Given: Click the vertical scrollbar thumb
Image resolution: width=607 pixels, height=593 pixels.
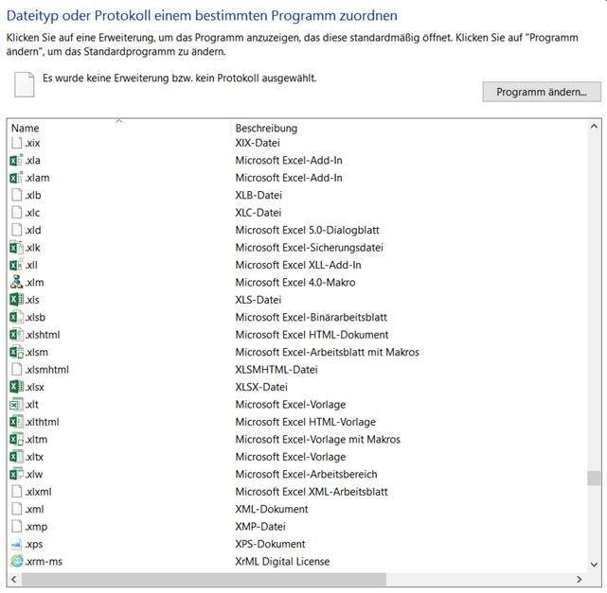Looking at the screenshot, I should point(595,478).
